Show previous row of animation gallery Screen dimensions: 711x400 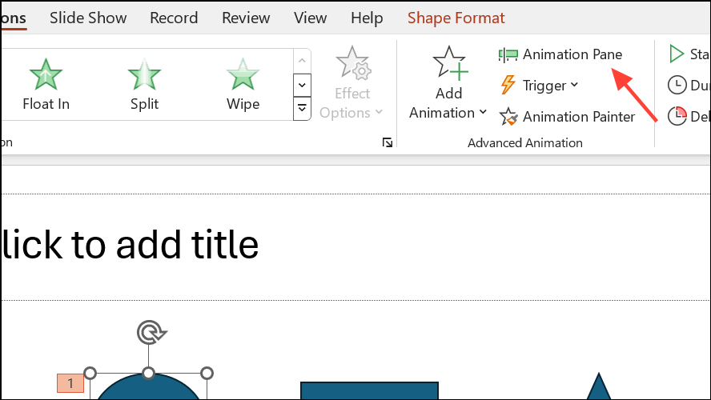(302, 61)
